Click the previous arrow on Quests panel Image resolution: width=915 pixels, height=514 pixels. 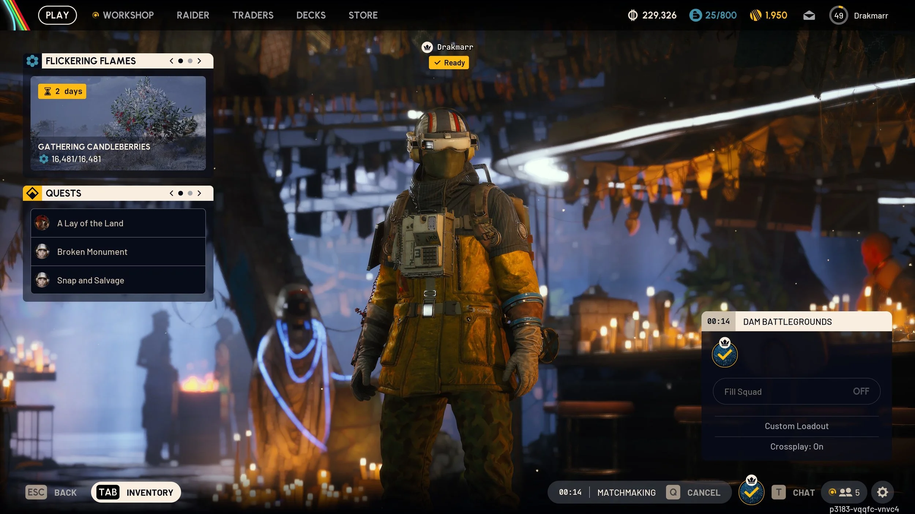coord(171,193)
